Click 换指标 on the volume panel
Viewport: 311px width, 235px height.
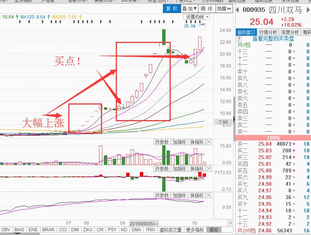[x=197, y=142]
